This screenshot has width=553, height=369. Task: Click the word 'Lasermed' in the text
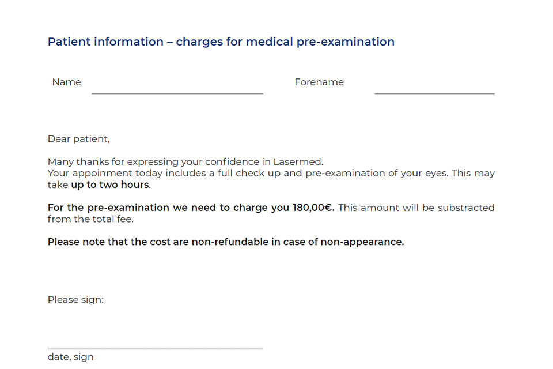pyautogui.click(x=302, y=162)
